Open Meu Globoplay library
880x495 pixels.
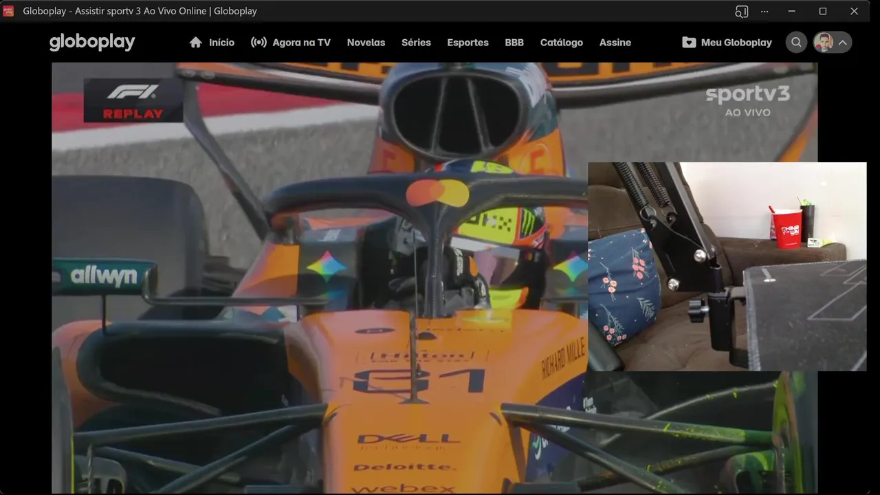pos(727,42)
